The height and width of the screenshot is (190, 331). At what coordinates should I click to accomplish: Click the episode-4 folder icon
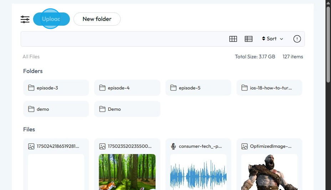[x=102, y=88]
